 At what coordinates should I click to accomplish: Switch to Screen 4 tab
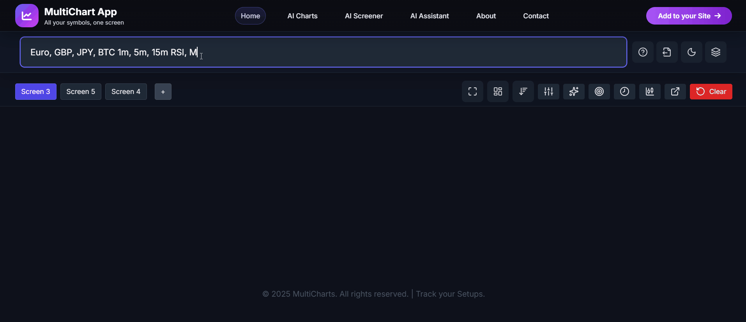pos(126,92)
